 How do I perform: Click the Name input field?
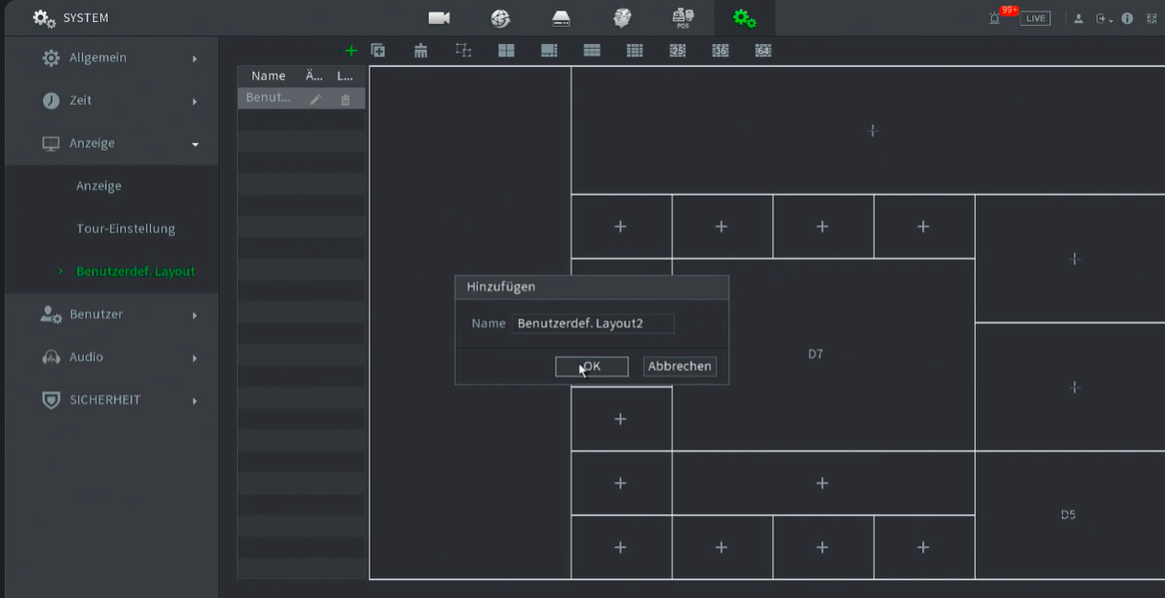(x=593, y=324)
